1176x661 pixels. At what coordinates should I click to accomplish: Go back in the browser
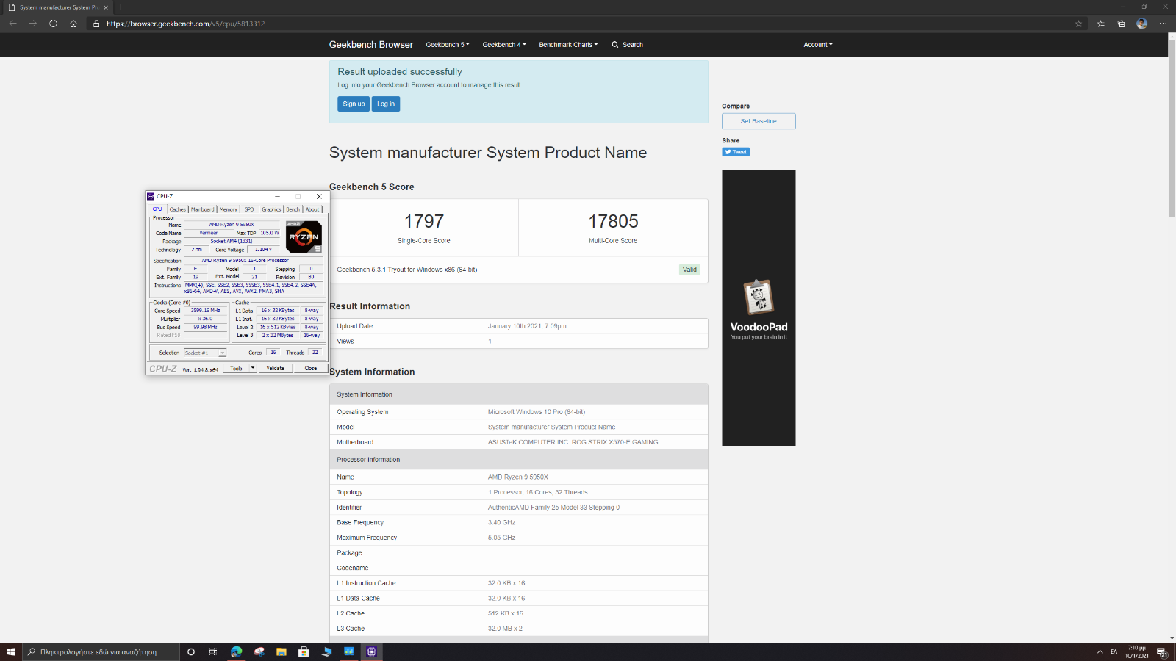click(12, 24)
